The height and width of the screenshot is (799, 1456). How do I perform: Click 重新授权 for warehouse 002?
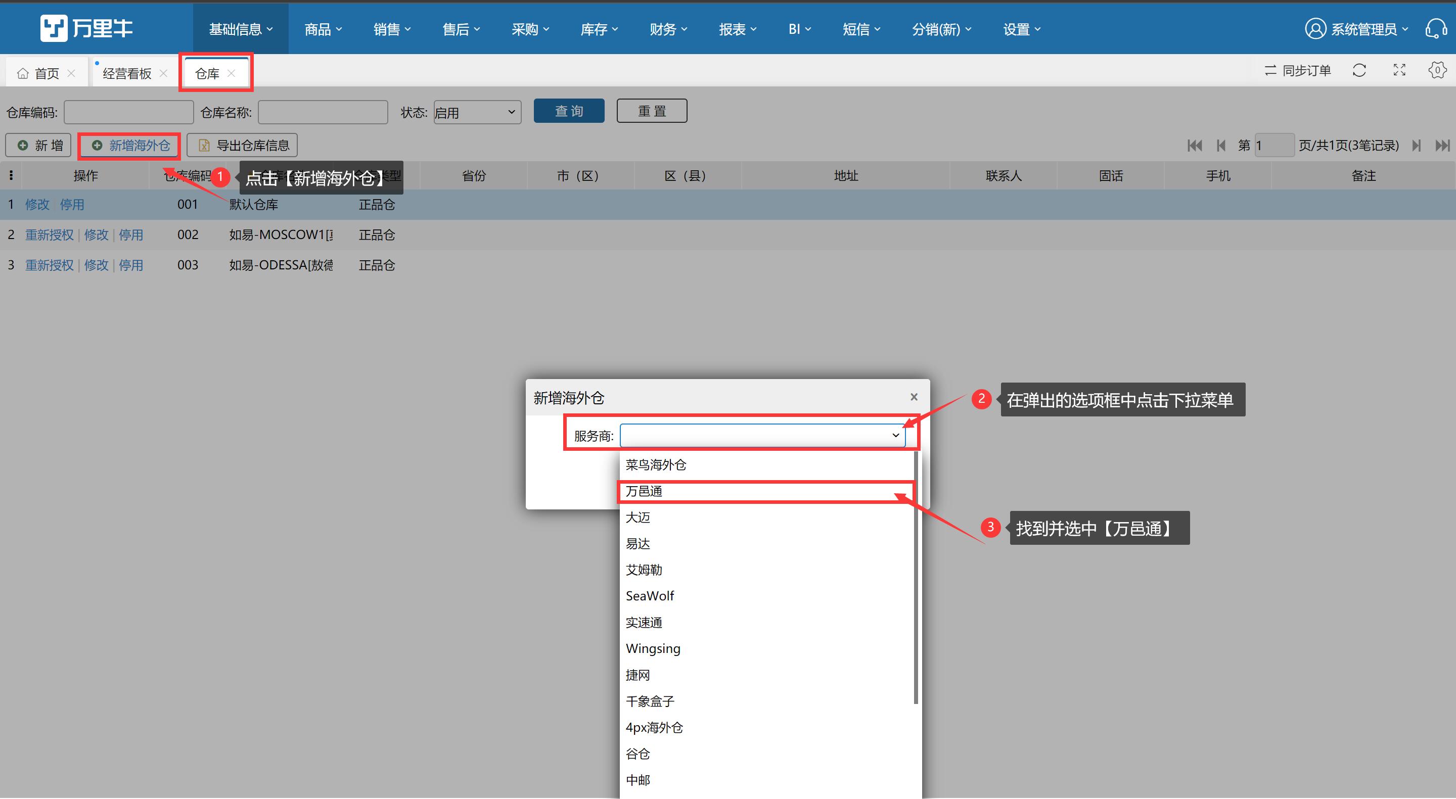pos(49,234)
